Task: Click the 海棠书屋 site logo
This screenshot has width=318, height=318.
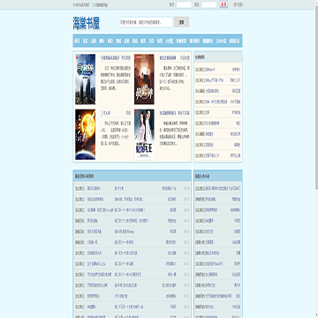Action: pyautogui.click(x=87, y=23)
